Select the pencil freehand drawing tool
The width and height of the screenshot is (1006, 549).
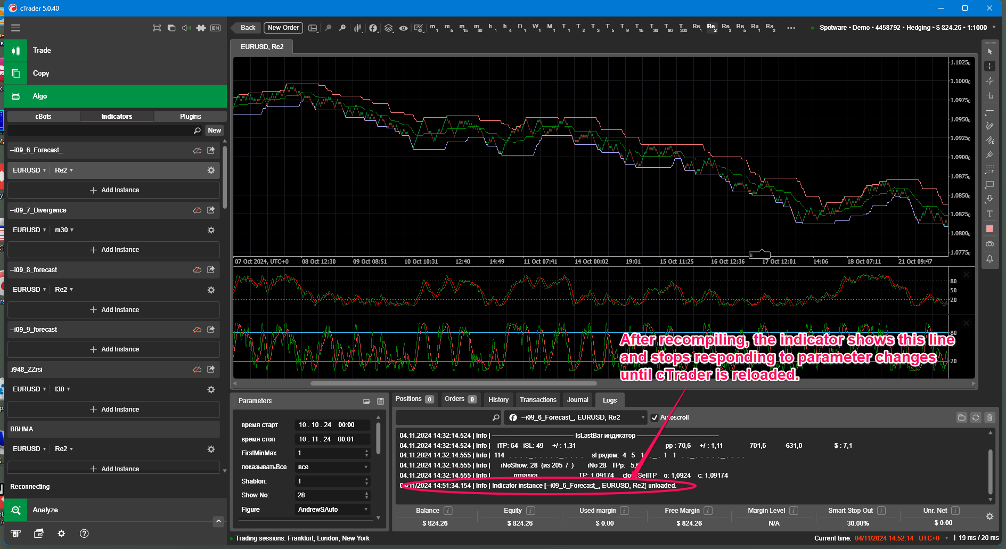pyautogui.click(x=989, y=126)
